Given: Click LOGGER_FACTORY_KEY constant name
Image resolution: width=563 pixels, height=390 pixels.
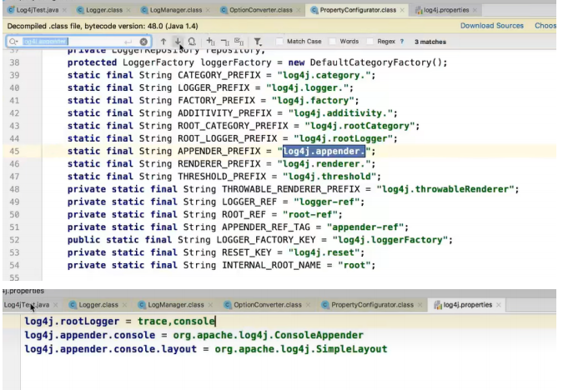Looking at the screenshot, I should [x=266, y=240].
